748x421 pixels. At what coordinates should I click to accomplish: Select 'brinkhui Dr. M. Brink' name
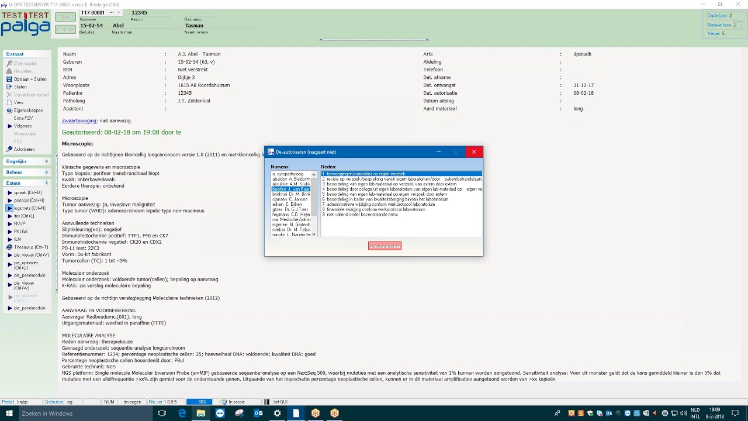291,194
